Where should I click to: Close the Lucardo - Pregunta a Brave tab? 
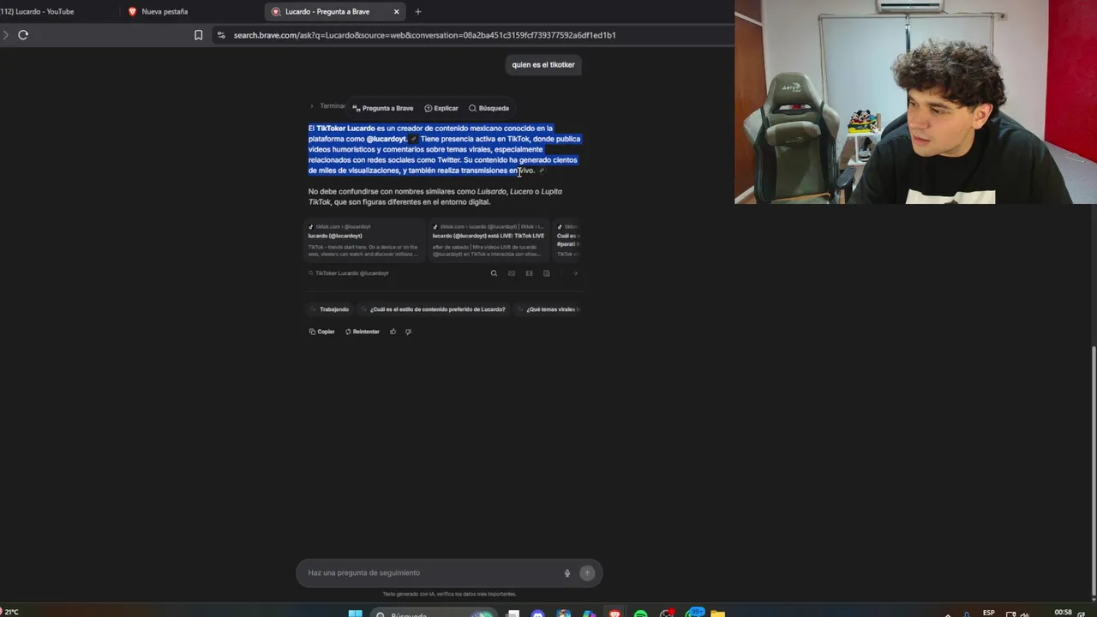pos(396,11)
